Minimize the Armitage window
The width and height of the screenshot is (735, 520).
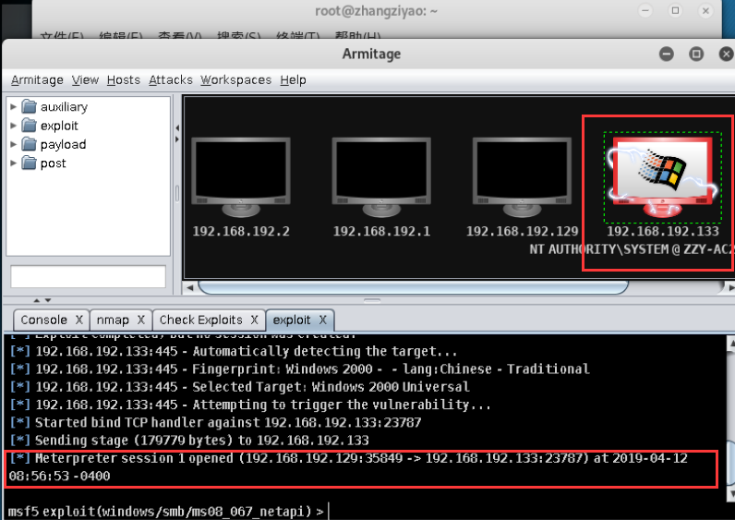(666, 54)
